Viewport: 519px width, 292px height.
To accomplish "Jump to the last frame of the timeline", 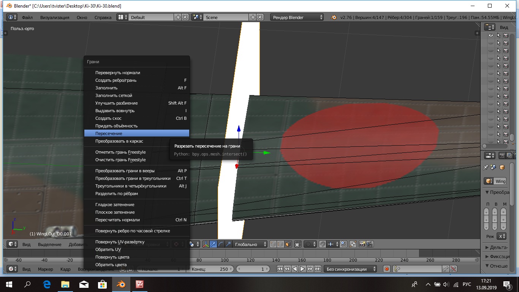I will [x=318, y=269].
